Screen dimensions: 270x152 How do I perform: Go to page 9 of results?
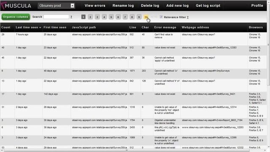[x=139, y=17]
